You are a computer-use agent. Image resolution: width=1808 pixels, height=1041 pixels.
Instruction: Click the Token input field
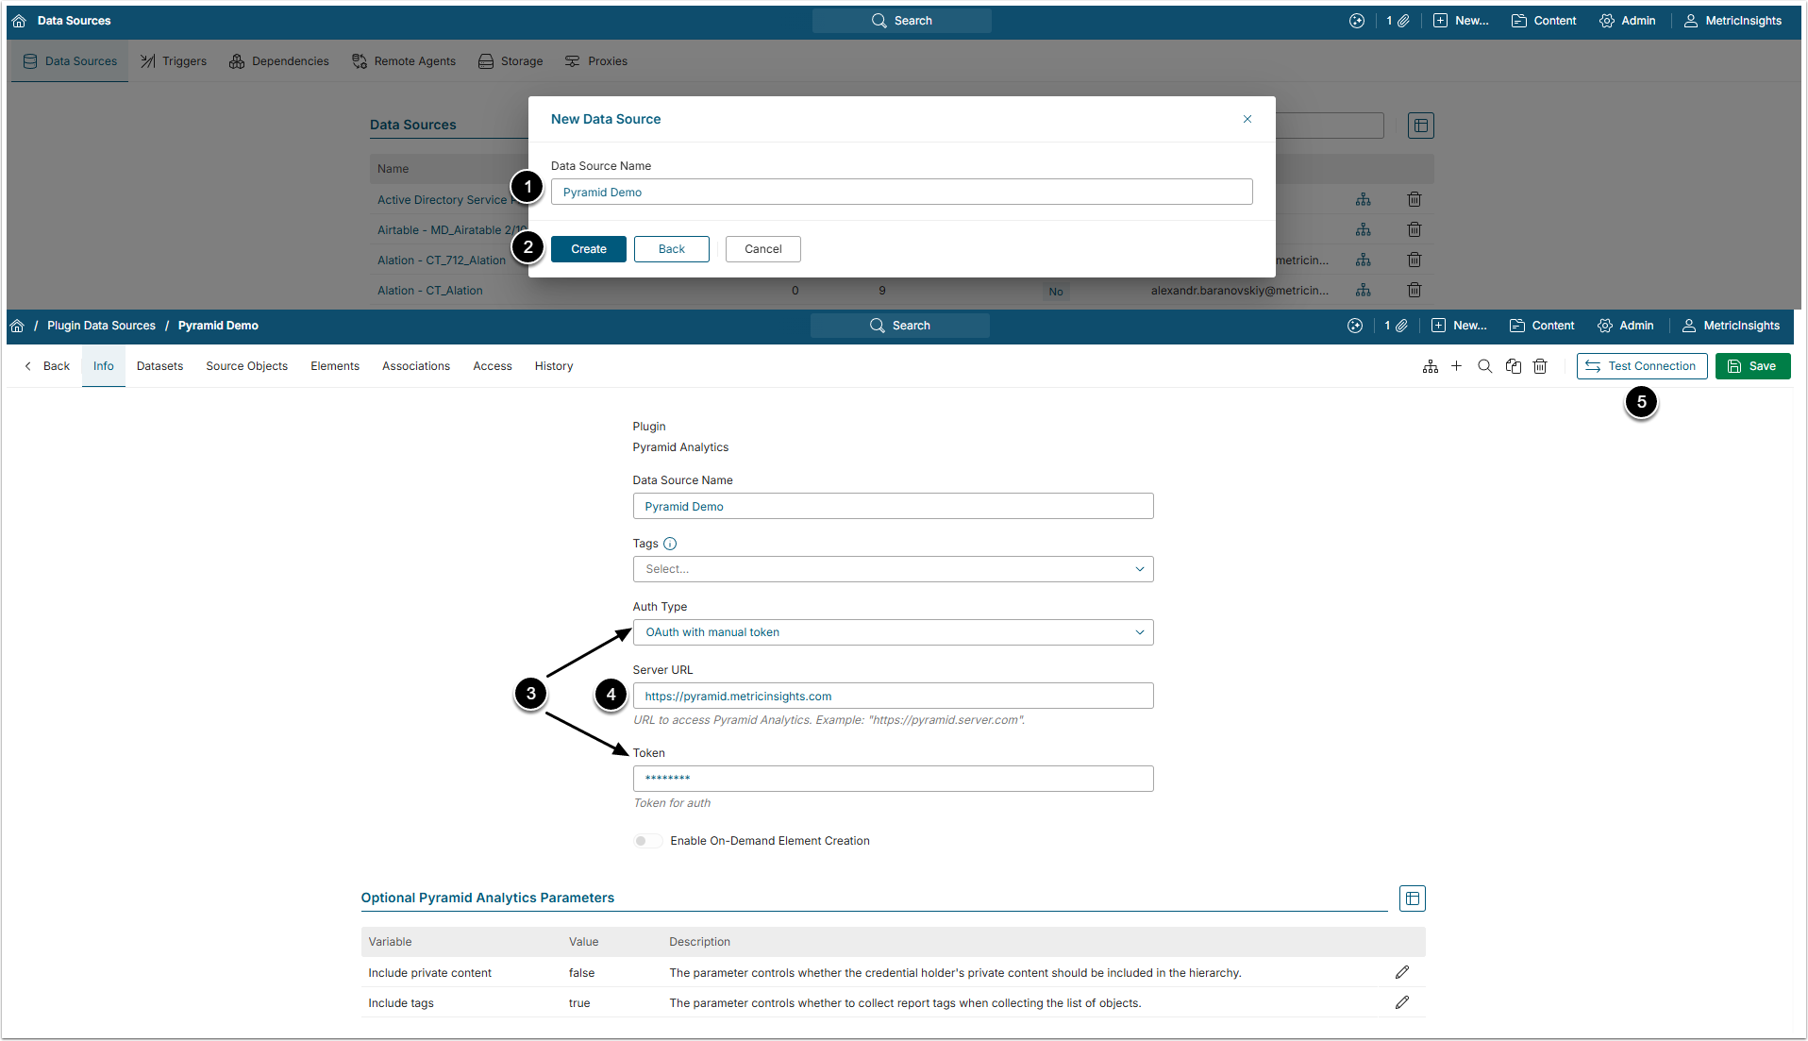pos(893,779)
